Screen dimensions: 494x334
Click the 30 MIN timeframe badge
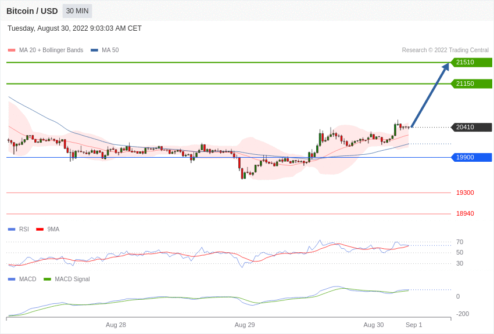pos(77,11)
